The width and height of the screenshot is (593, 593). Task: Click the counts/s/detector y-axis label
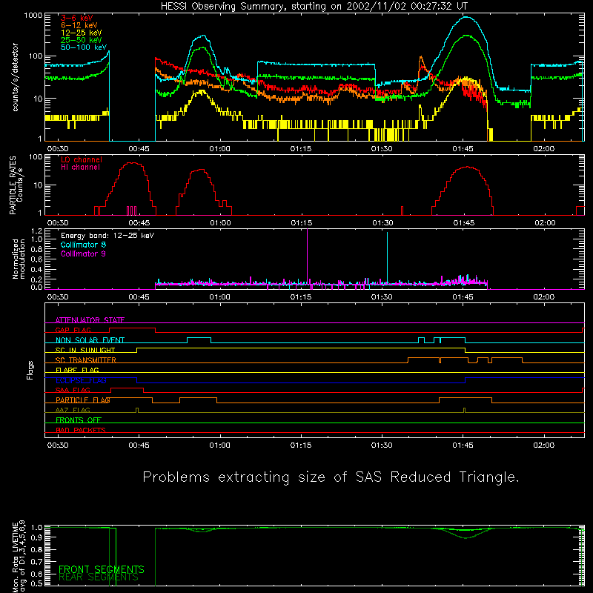pyautogui.click(x=16, y=77)
